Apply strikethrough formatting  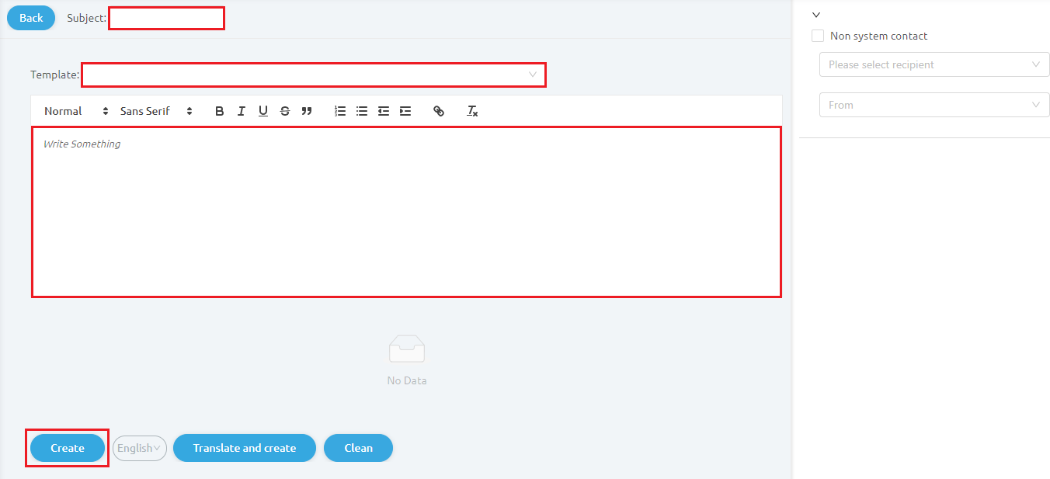(285, 111)
